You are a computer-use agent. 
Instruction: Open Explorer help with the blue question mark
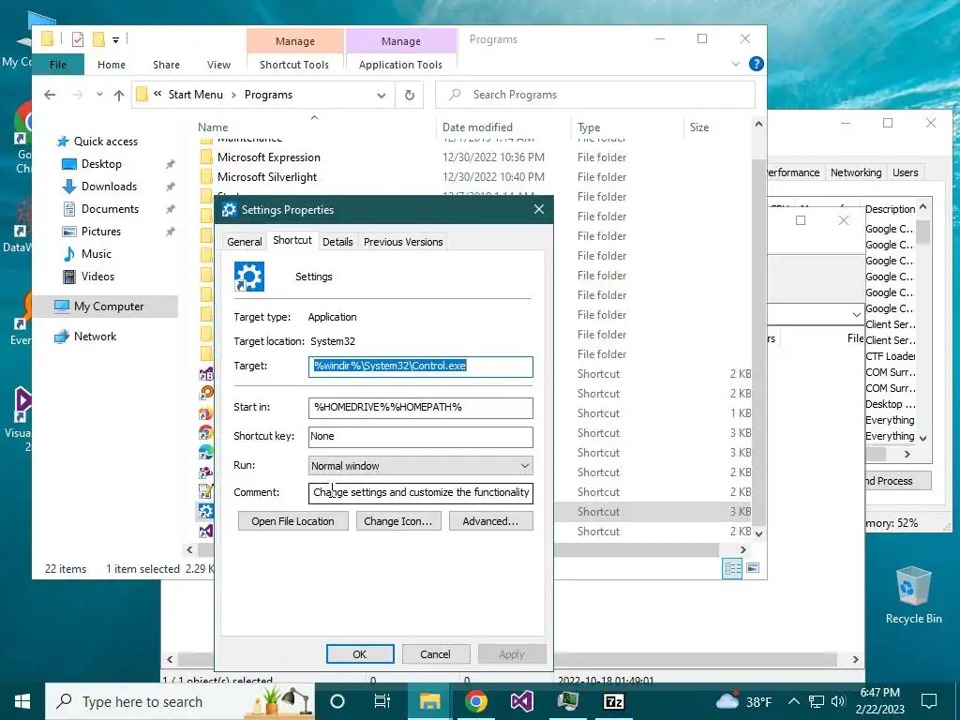click(x=757, y=64)
